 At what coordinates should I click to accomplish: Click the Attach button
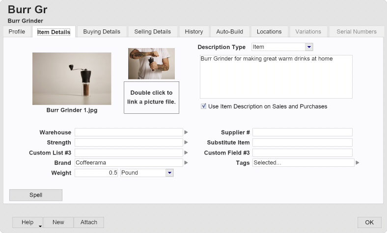click(89, 222)
